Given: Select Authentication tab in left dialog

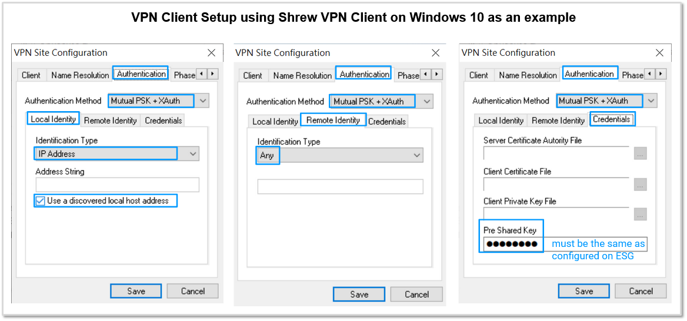Looking at the screenshot, I should click(141, 73).
